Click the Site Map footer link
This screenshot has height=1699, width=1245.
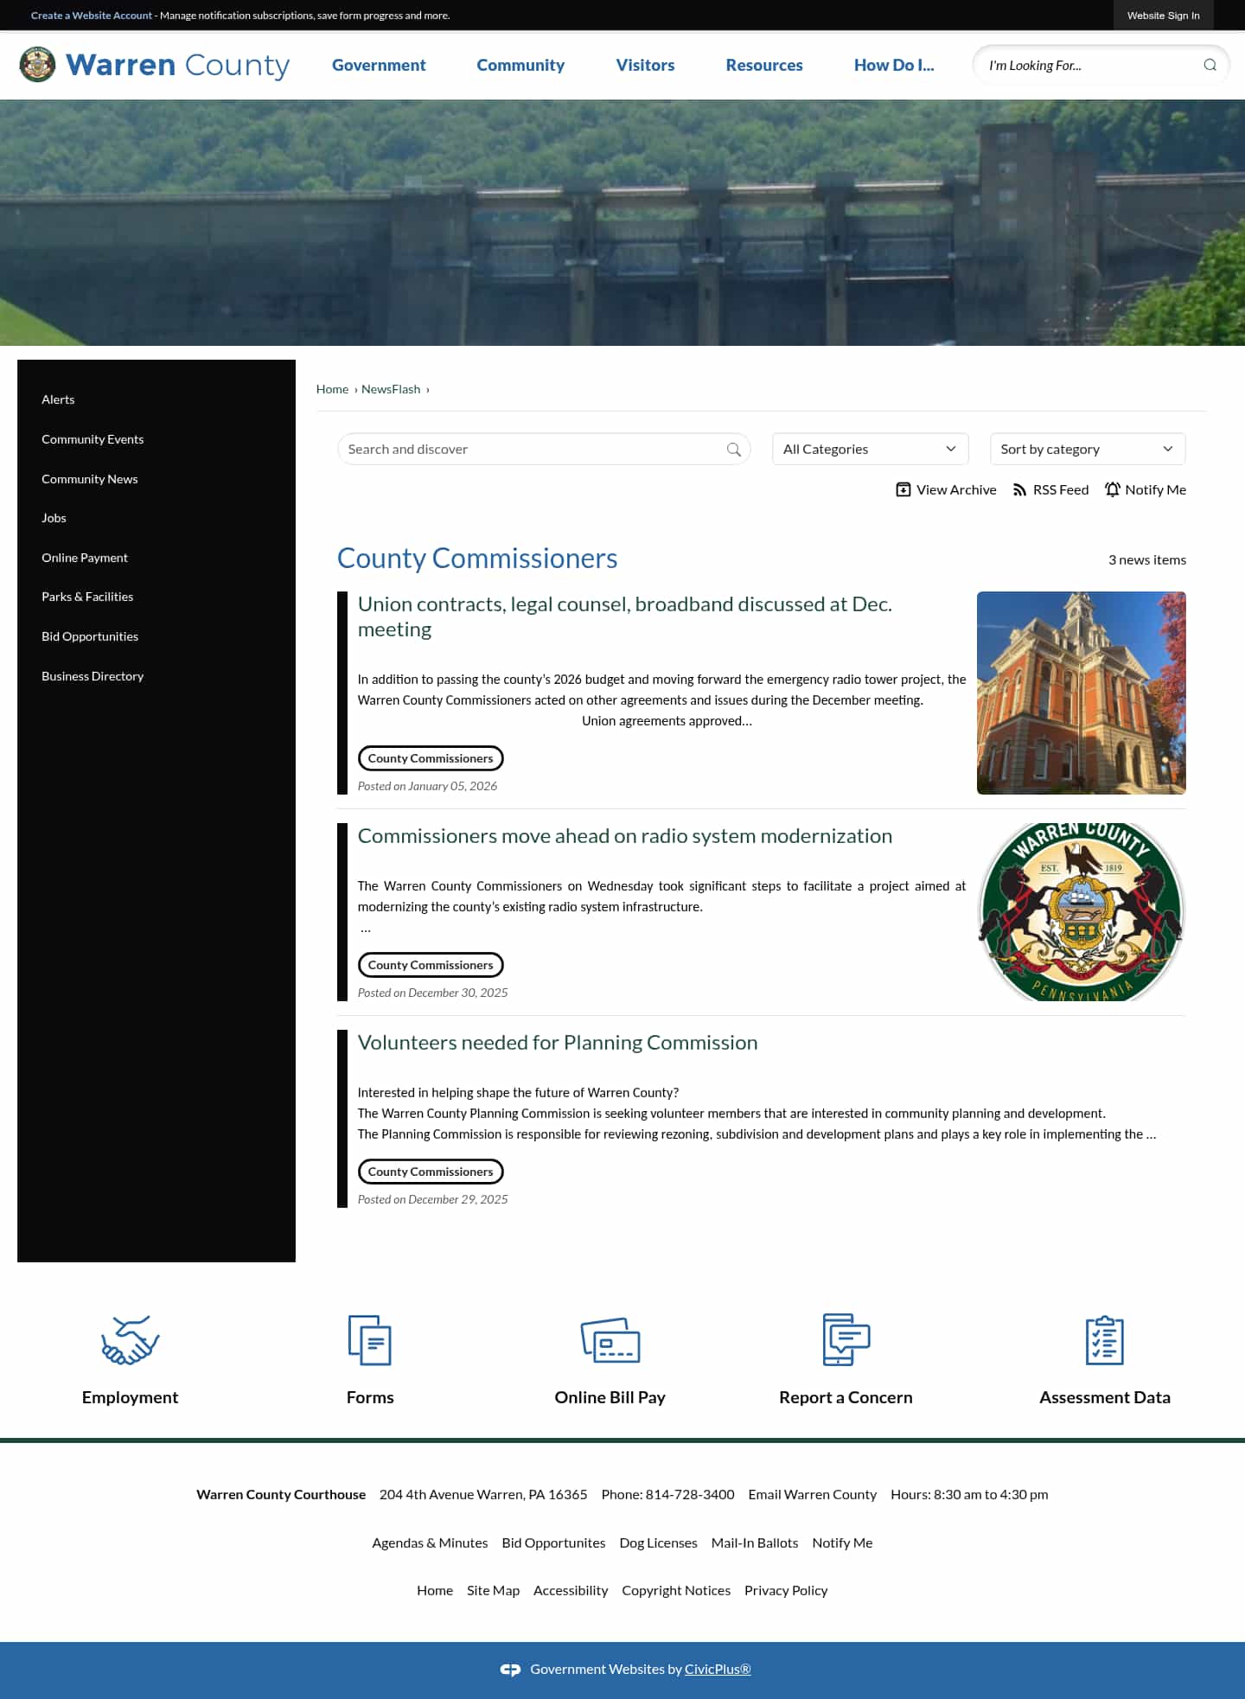(493, 1590)
